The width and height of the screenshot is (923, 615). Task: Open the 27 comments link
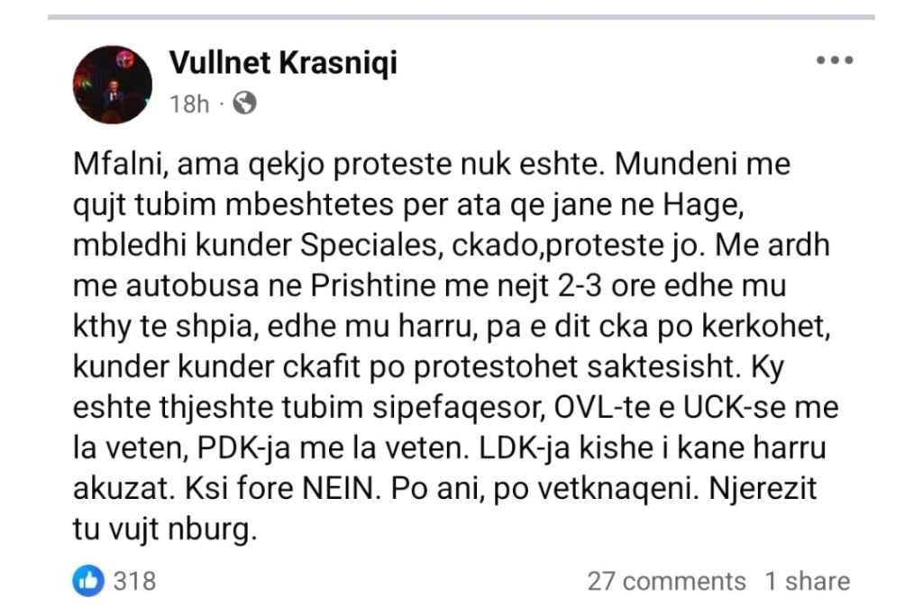pyautogui.click(x=666, y=582)
